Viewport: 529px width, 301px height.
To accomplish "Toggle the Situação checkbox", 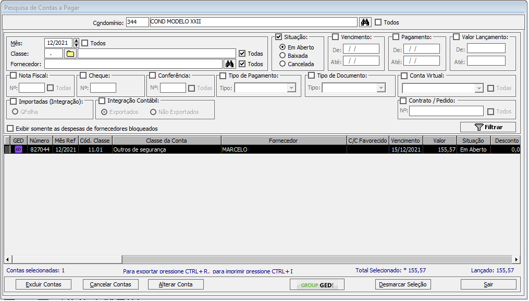I will pyautogui.click(x=279, y=37).
